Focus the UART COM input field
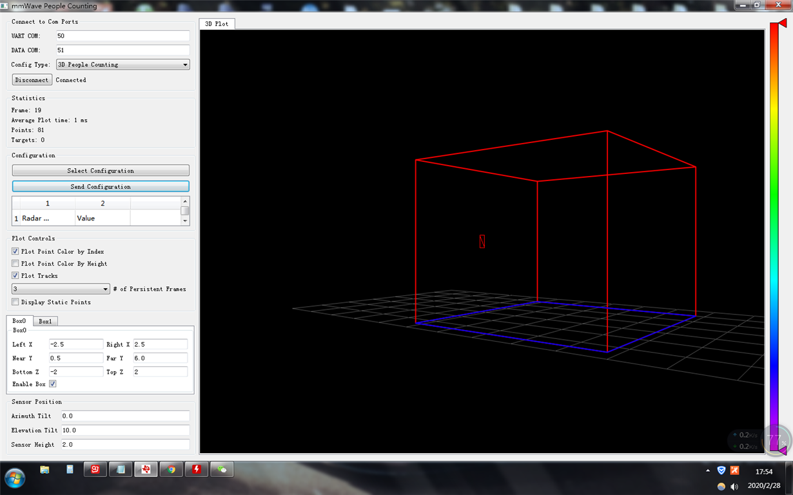Screen dimensions: 793x495 tap(122, 36)
